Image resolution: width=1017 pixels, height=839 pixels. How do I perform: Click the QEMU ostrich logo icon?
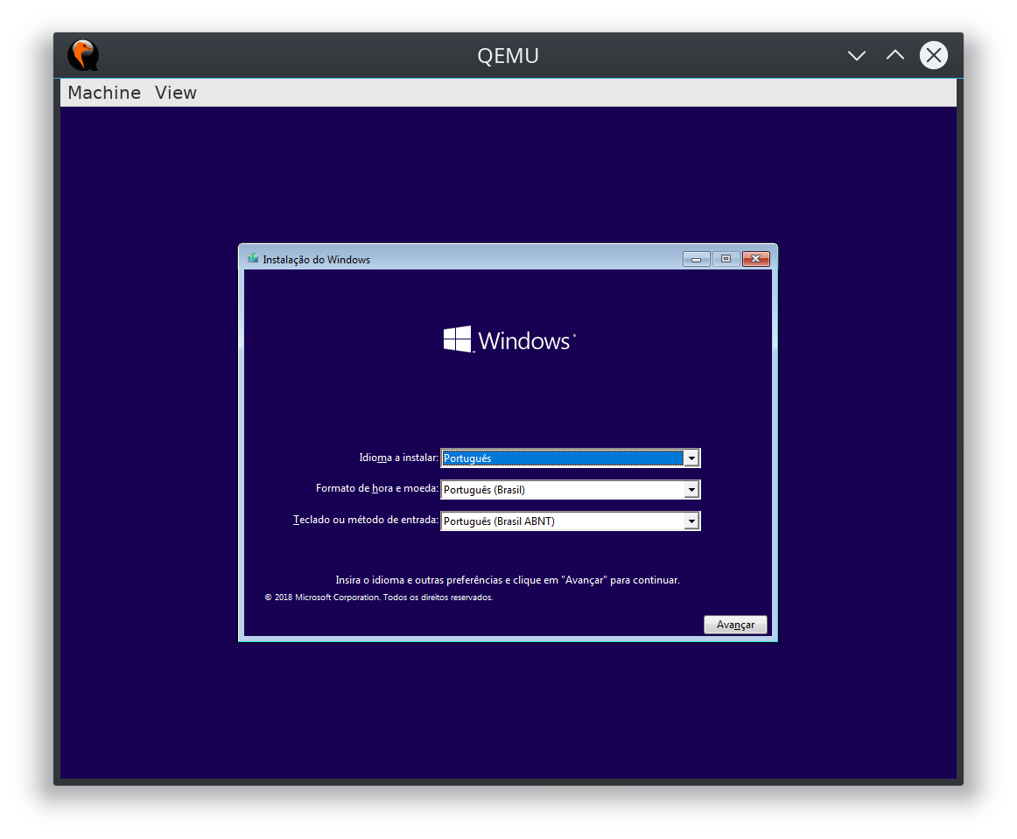pos(83,54)
